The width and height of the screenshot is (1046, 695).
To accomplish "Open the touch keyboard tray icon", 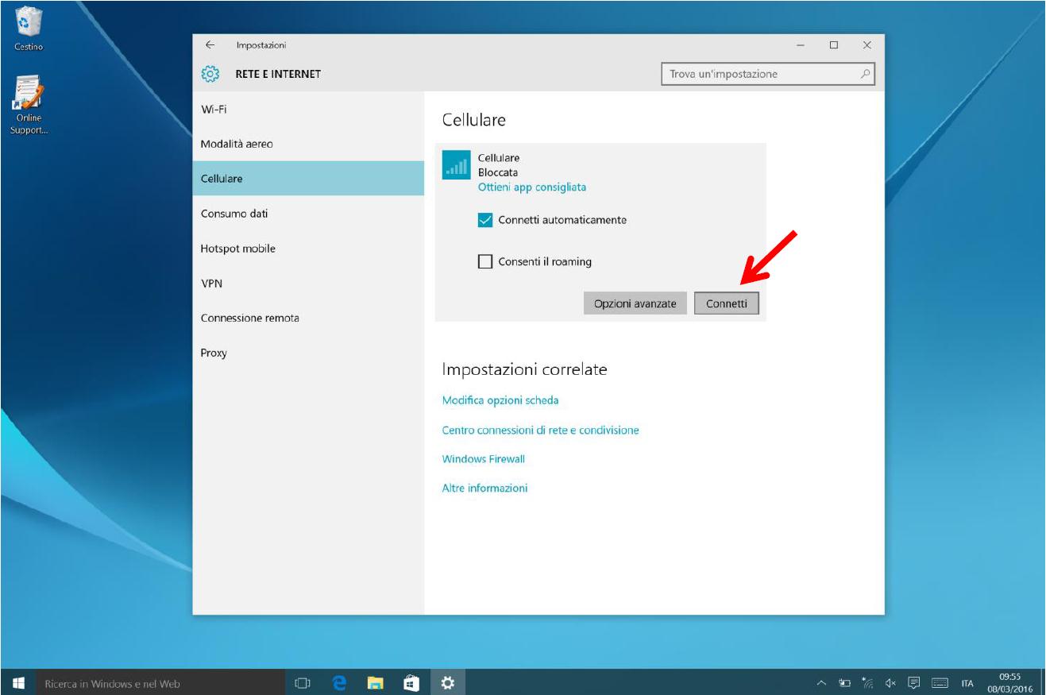I will [x=940, y=683].
